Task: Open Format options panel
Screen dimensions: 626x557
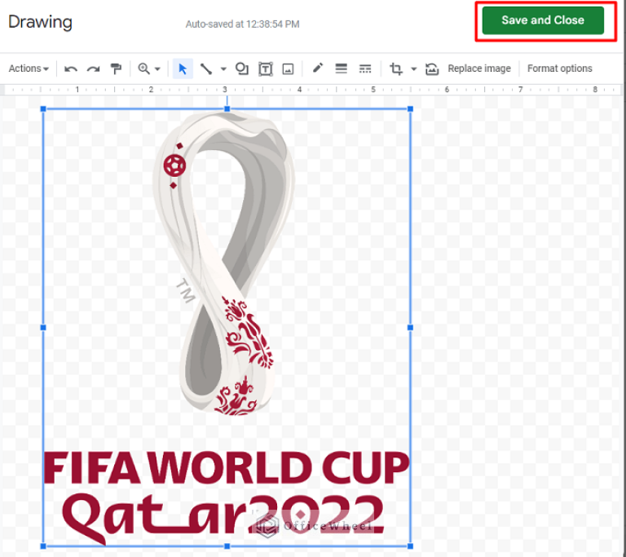Action: tap(560, 69)
